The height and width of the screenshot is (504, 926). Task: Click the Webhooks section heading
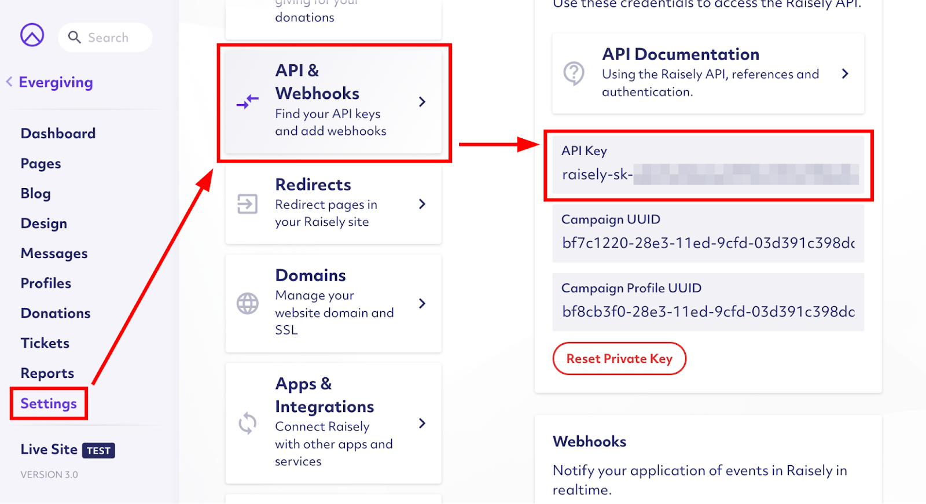point(589,442)
